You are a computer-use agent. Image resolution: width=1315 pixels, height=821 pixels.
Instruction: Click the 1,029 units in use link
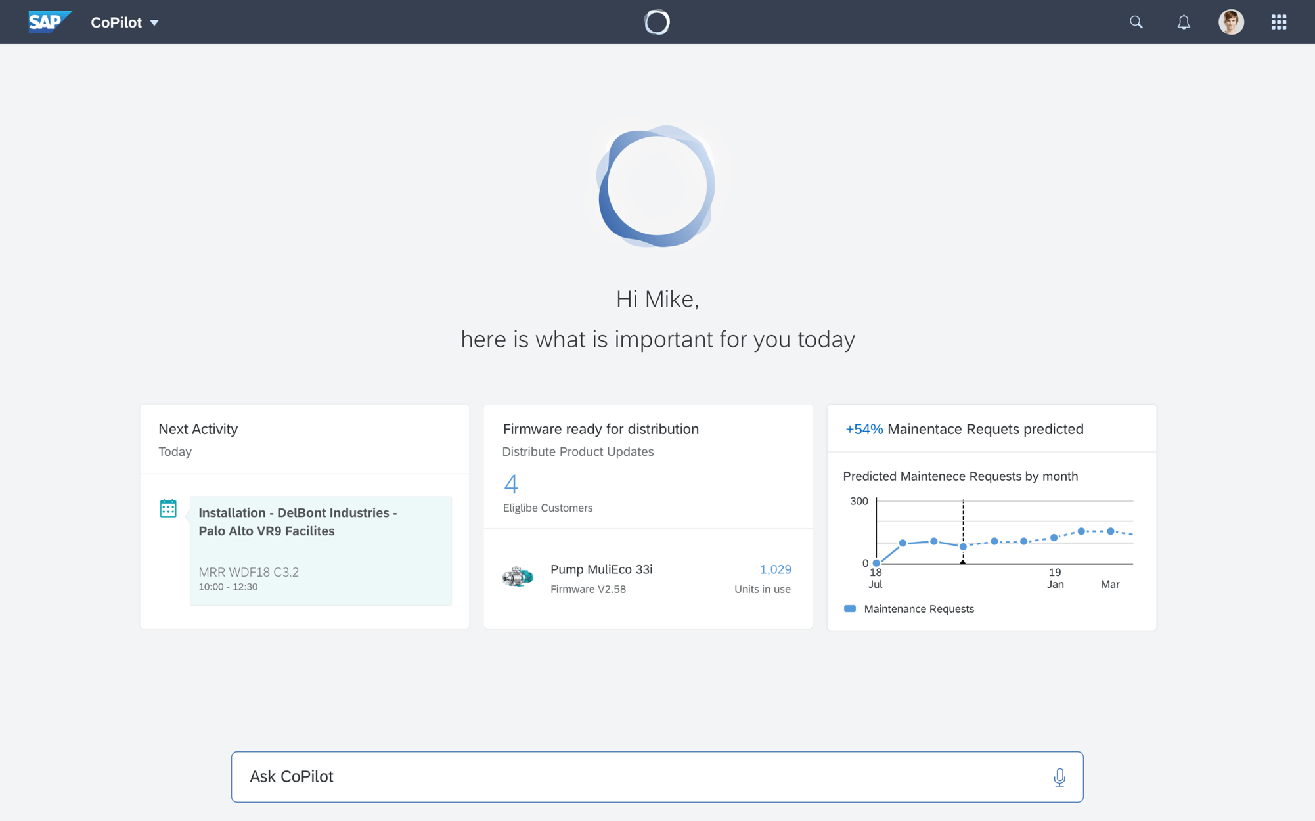(x=775, y=569)
